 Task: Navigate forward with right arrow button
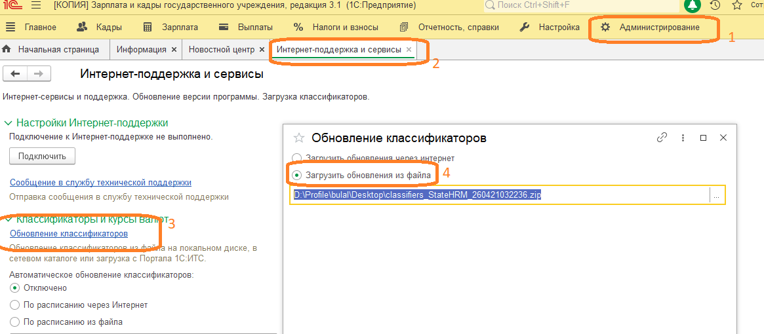pyautogui.click(x=39, y=73)
